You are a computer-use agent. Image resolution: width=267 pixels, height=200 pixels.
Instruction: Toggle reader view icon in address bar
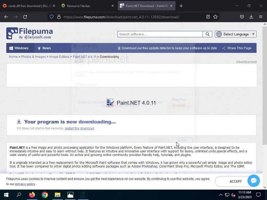pyautogui.click(x=208, y=17)
